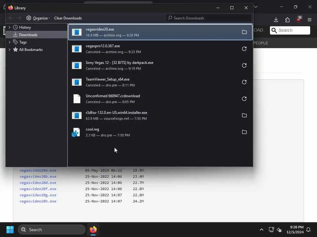This screenshot has height=237, width=317.
Task: Open vegasvideo20f.exe link
Action: (38, 189)
